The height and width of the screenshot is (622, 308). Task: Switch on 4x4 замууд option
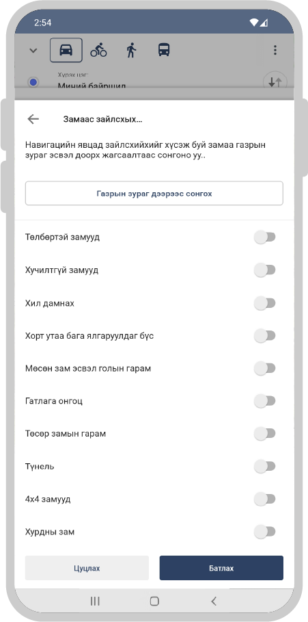pyautogui.click(x=265, y=499)
